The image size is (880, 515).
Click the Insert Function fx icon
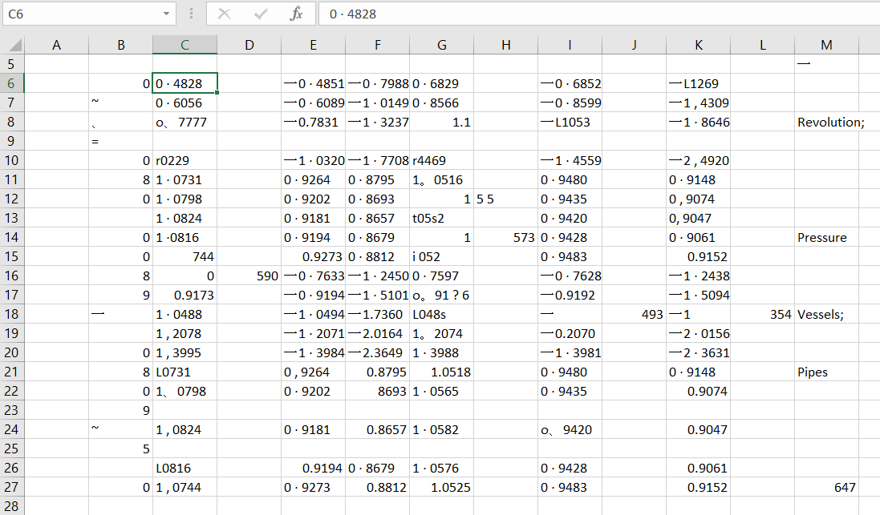296,14
